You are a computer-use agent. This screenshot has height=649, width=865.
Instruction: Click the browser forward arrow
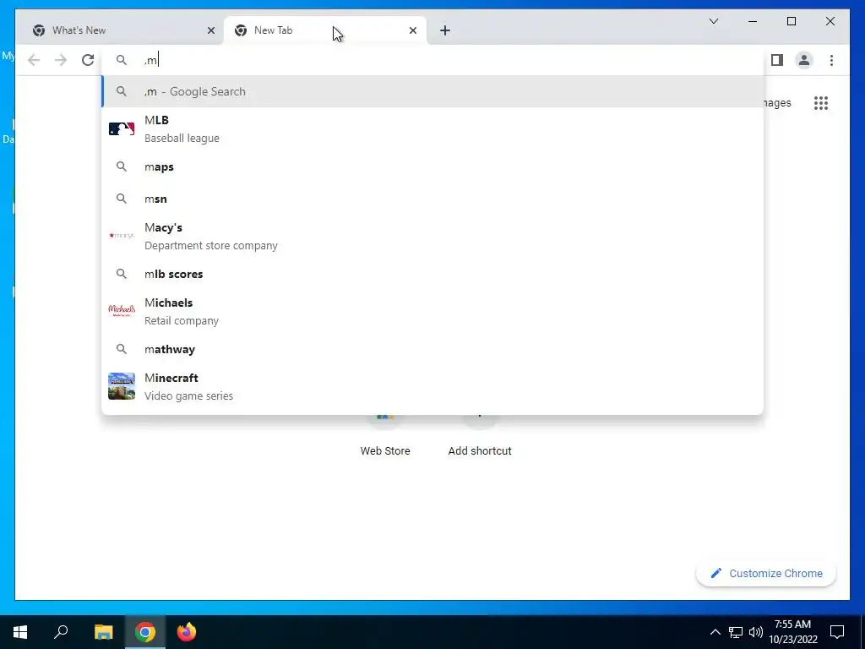pos(61,60)
